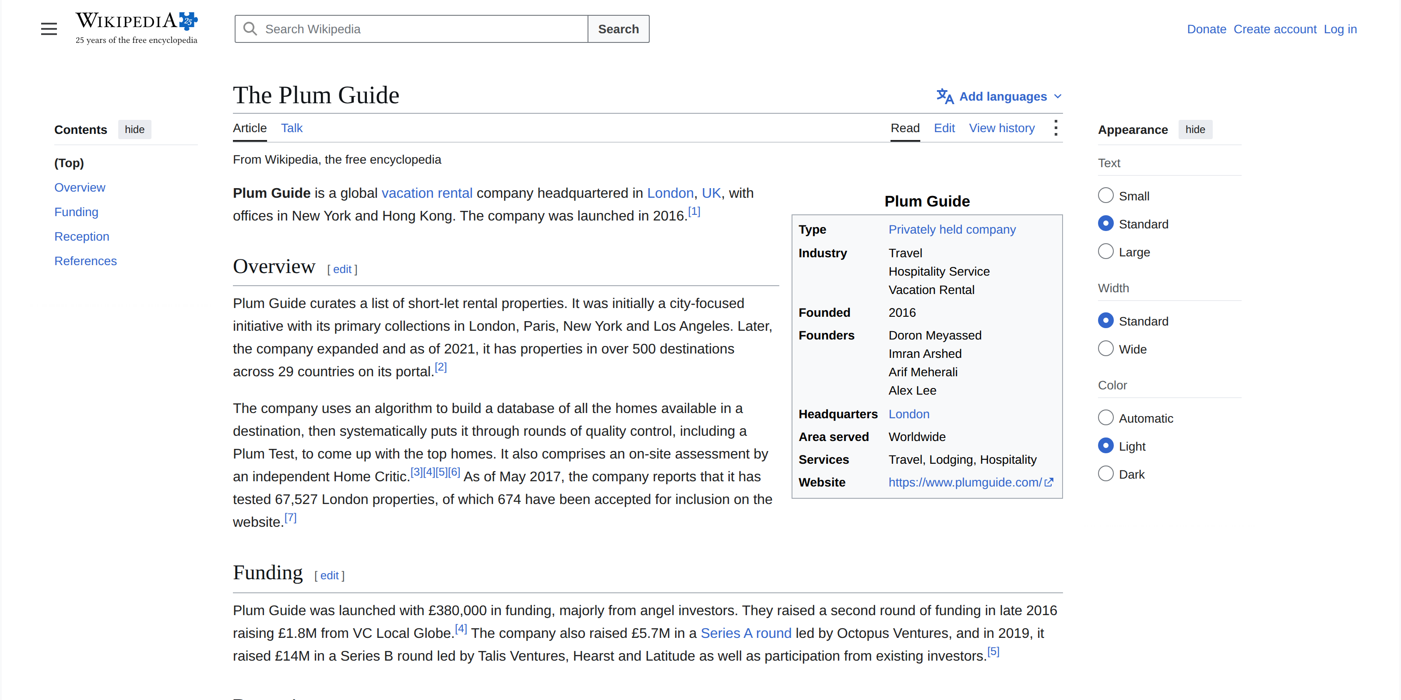Open citation [7] after website
The height and width of the screenshot is (700, 1401).
click(x=290, y=518)
